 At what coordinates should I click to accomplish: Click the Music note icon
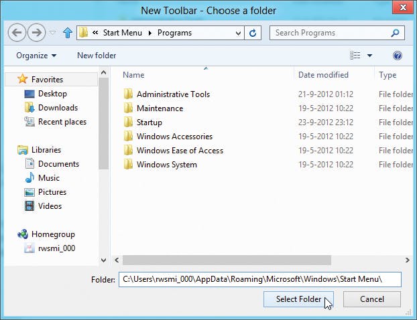click(29, 177)
